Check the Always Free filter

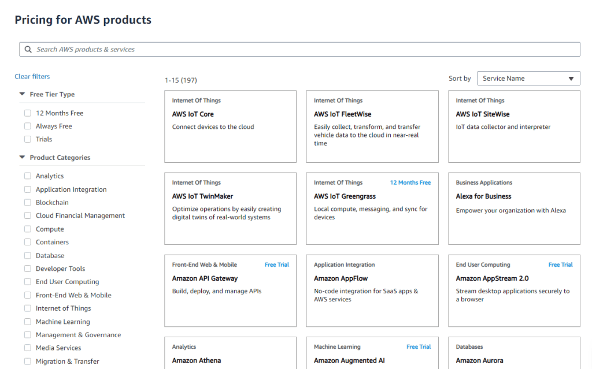[28, 126]
